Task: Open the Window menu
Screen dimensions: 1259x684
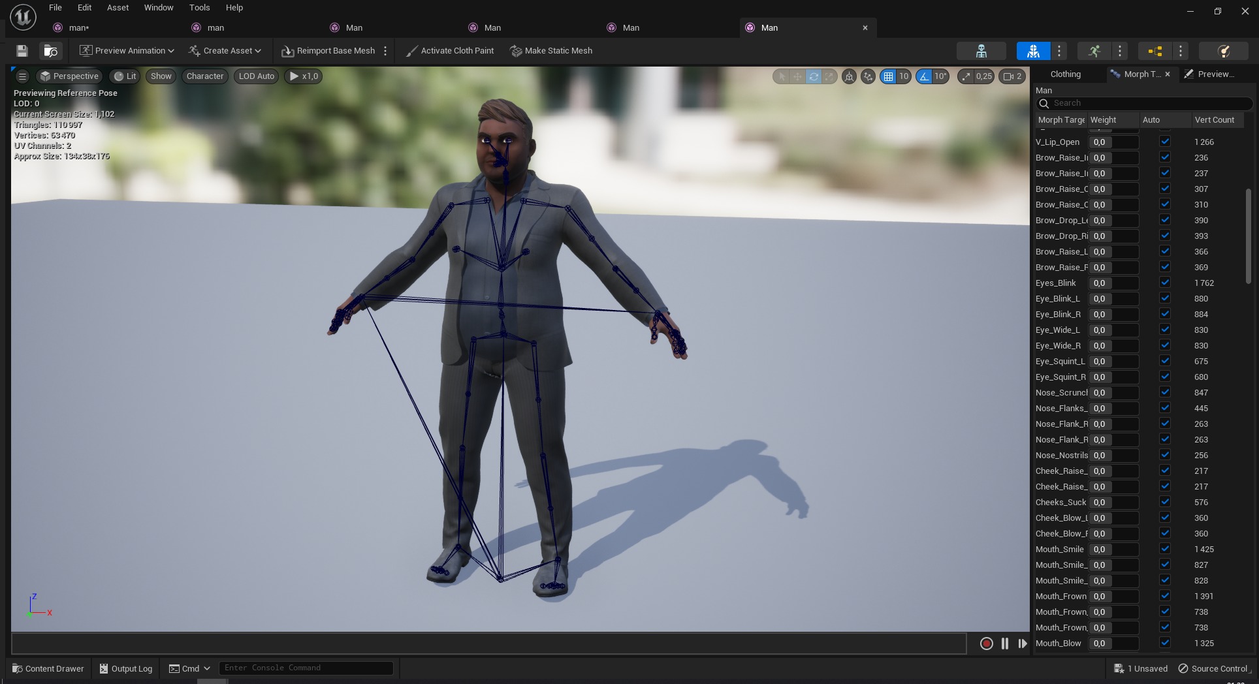Action: [159, 8]
